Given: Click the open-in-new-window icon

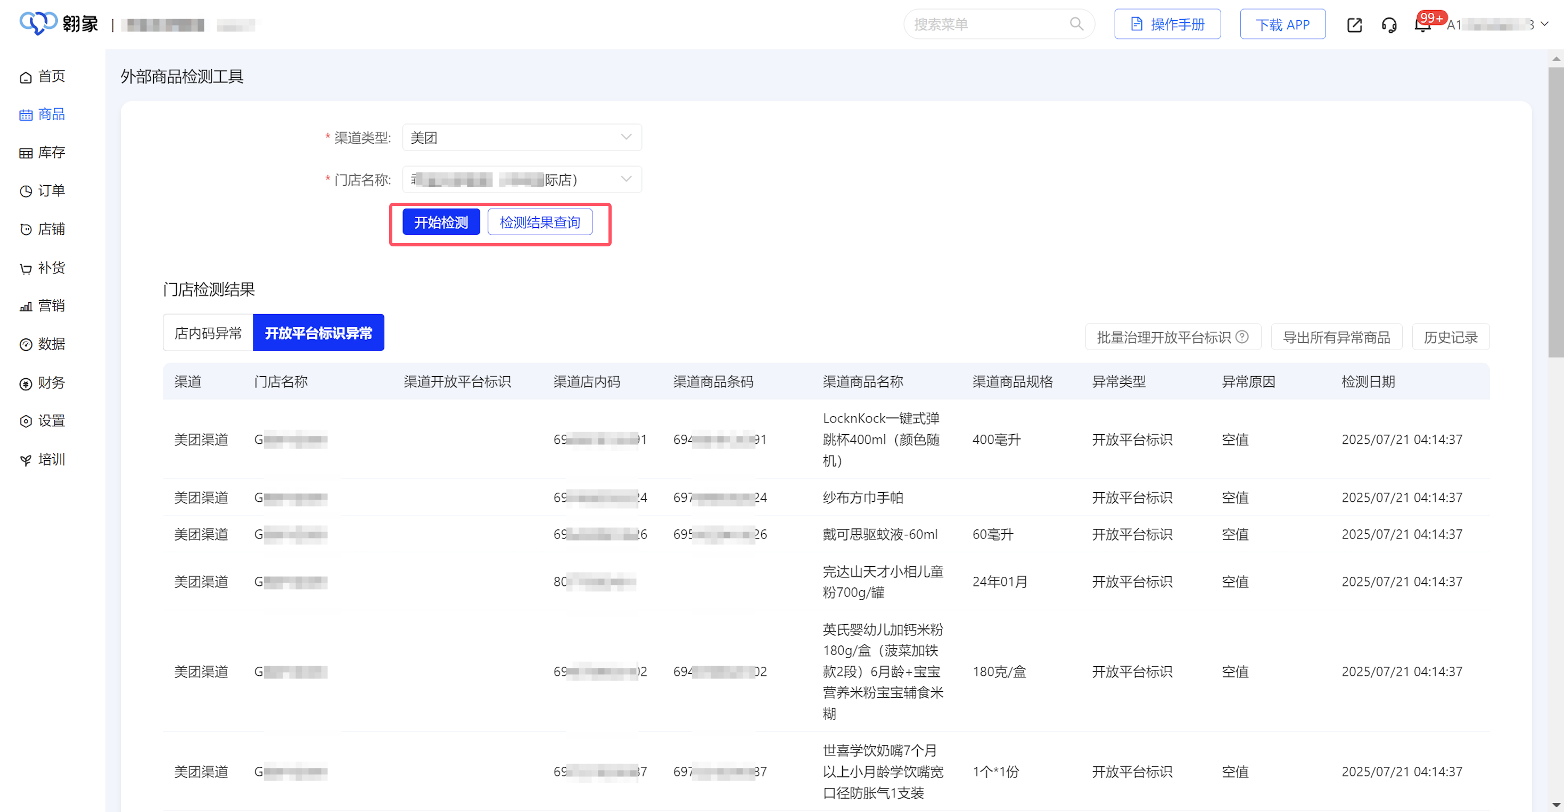Looking at the screenshot, I should click(x=1354, y=25).
